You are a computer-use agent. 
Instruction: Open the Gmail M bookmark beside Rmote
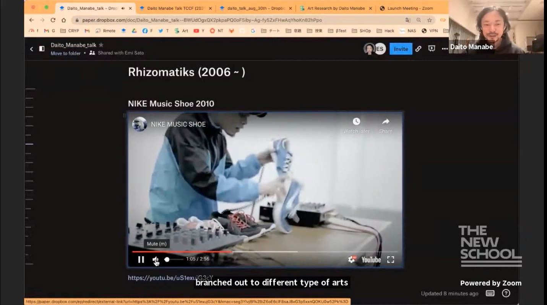[x=87, y=31]
